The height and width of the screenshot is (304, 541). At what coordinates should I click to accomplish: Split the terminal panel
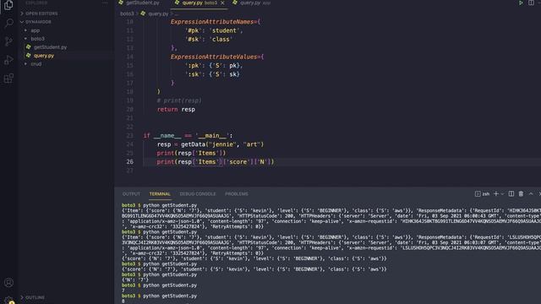[x=511, y=194]
